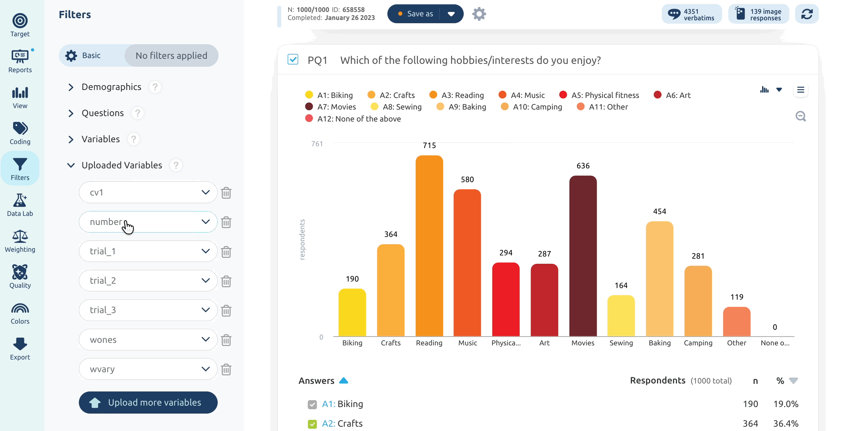Screen dimensions: 846x431
Task: Show help for Uploaded Variables
Action: coord(176,165)
